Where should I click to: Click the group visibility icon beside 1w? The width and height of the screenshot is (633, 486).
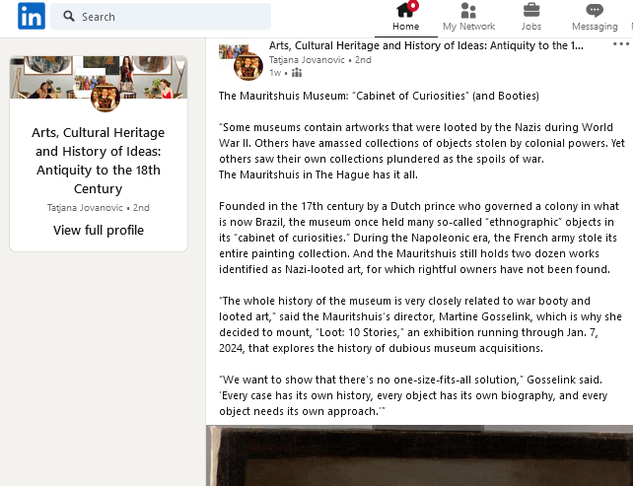[297, 73]
